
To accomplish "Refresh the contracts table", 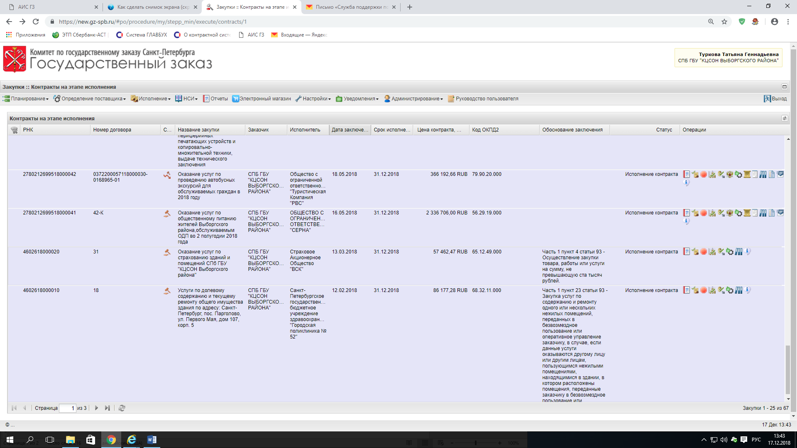I will pos(122,408).
